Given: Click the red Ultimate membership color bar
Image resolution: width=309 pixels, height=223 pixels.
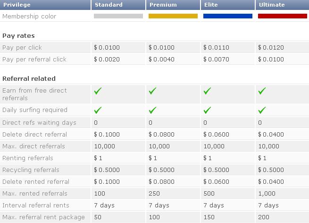Looking at the screenshot, I should tap(283, 16).
